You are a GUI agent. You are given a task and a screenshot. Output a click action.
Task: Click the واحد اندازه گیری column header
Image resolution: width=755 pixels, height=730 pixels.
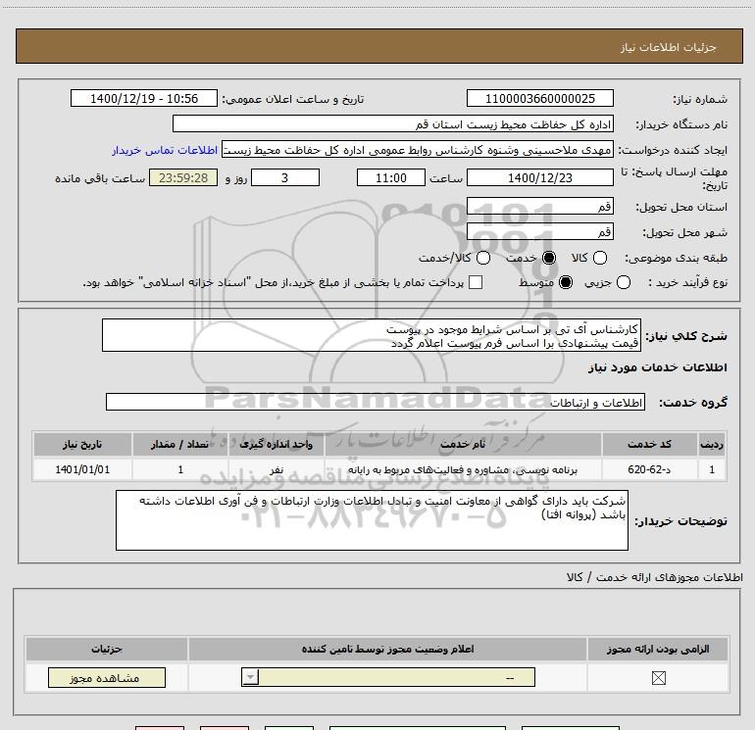276,444
